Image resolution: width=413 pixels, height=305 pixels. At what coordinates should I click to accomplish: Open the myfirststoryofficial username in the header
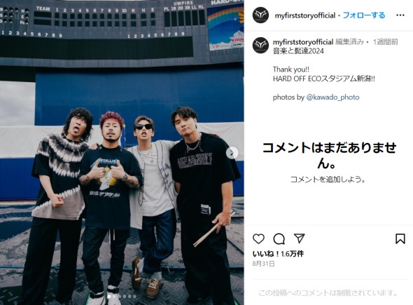[305, 15]
